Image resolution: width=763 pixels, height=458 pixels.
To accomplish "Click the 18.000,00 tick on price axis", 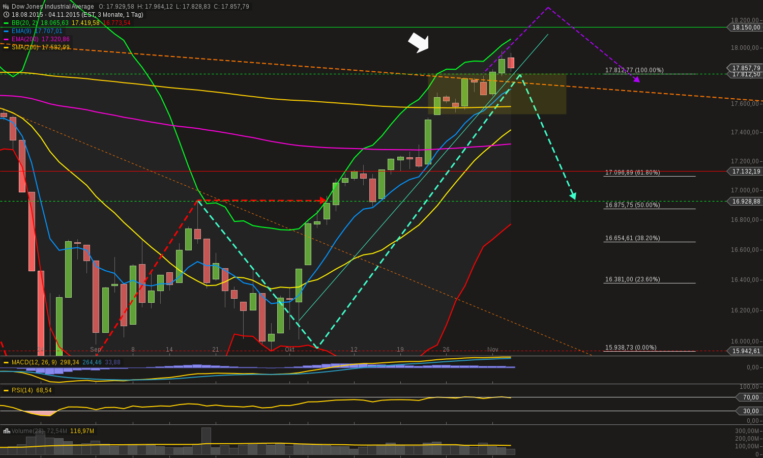I will click(745, 48).
